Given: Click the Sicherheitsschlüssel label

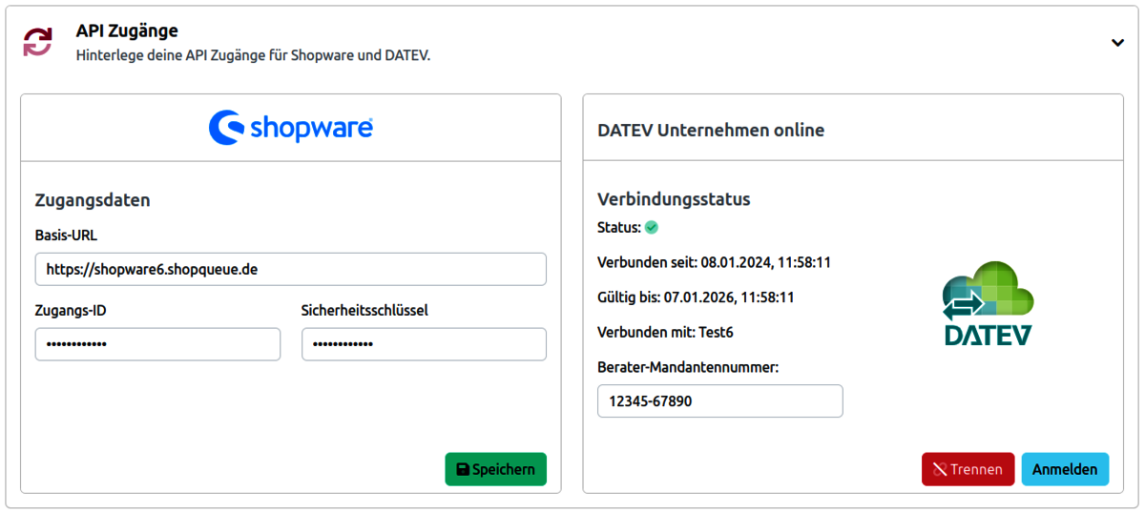Looking at the screenshot, I should pos(364,310).
